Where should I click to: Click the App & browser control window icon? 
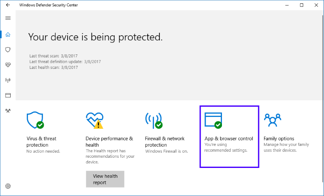213,120
